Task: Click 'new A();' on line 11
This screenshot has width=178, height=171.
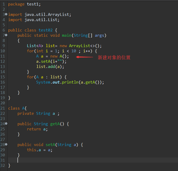Action: coord(59,56)
